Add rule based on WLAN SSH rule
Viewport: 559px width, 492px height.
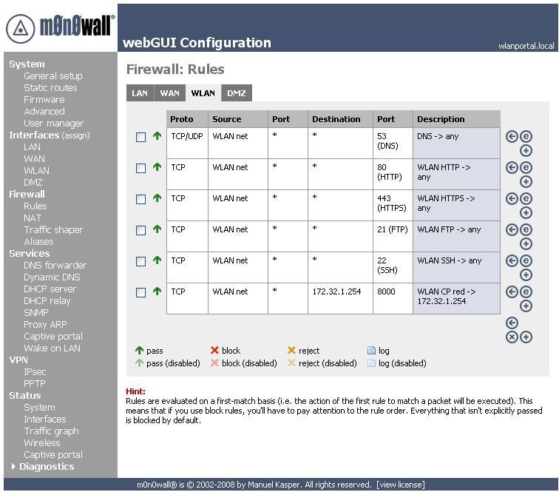pos(526,274)
